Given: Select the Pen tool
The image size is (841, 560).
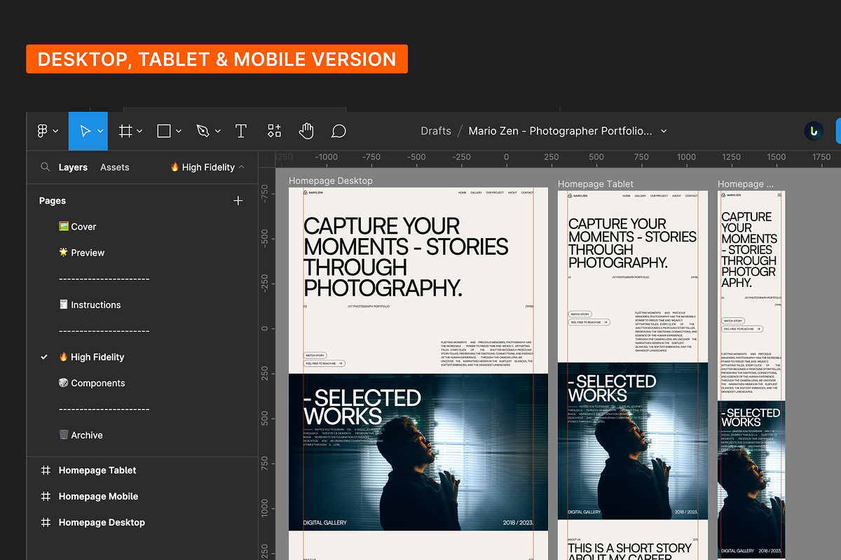Looking at the screenshot, I should pyautogui.click(x=203, y=131).
